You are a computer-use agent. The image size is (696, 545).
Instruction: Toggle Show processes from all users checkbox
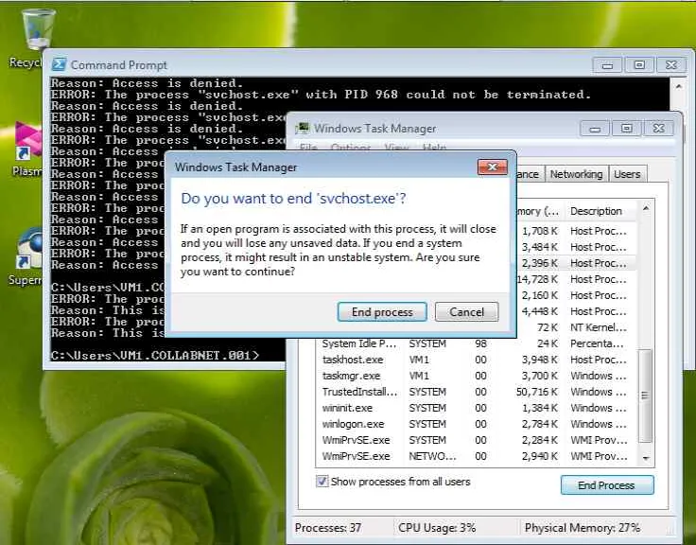322,482
